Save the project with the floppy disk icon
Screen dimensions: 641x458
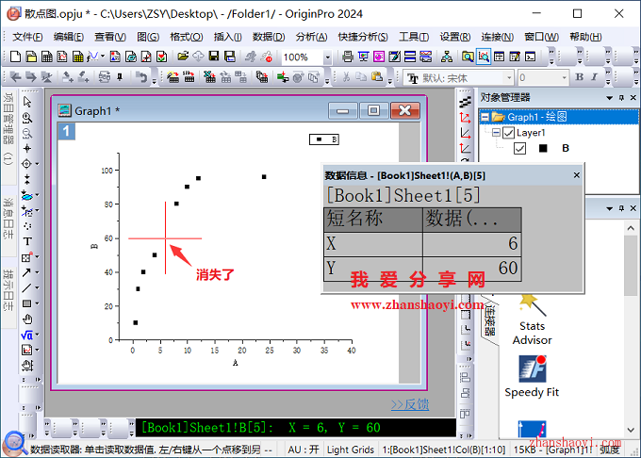click(x=213, y=57)
